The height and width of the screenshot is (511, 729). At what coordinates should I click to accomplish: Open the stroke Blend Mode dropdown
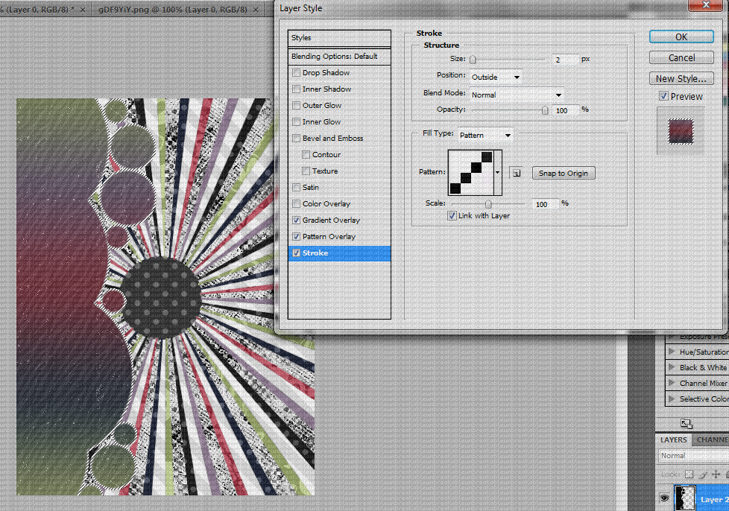(516, 95)
